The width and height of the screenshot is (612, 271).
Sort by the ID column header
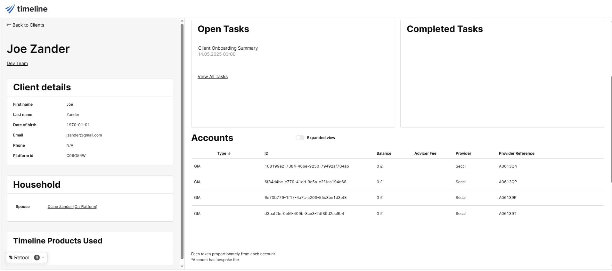266,153
